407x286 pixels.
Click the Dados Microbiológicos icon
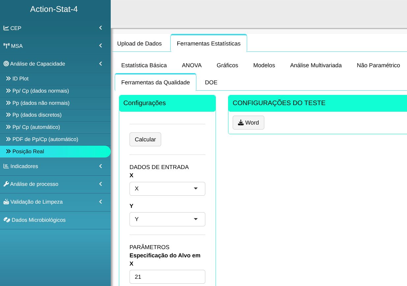click(x=7, y=220)
